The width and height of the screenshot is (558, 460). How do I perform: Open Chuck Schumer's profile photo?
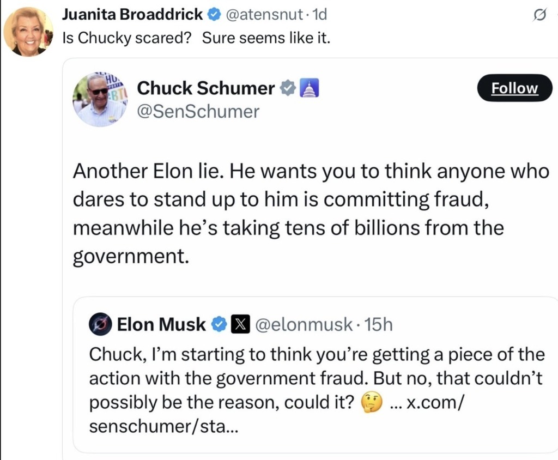[x=99, y=99]
